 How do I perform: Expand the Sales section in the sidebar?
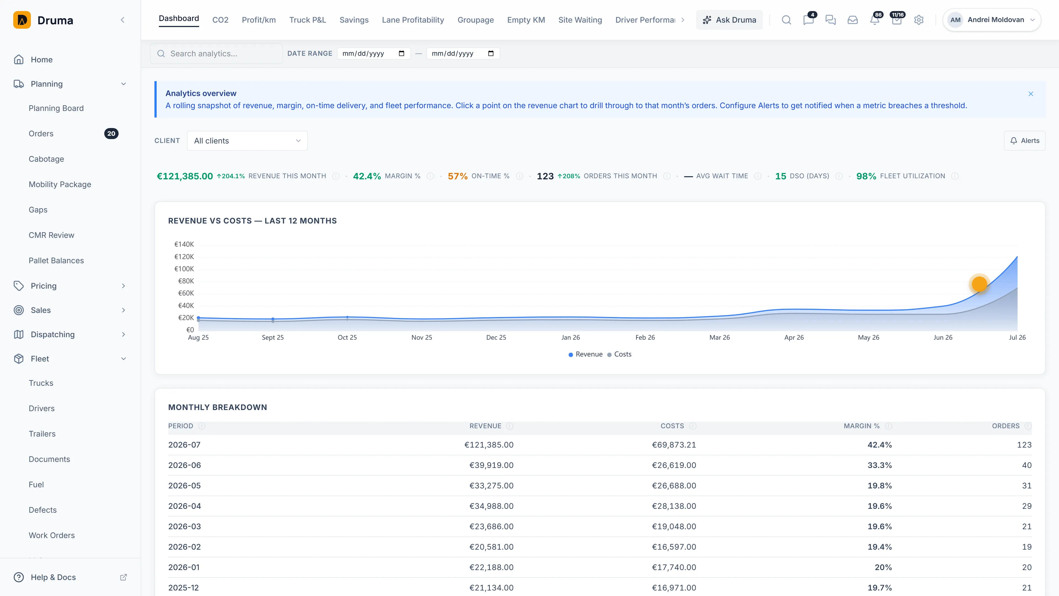point(123,310)
